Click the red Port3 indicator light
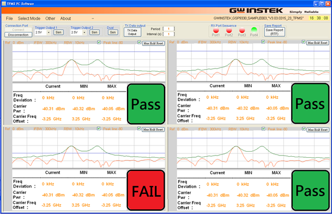The height and width of the screenshot is (214, 332). point(242,30)
